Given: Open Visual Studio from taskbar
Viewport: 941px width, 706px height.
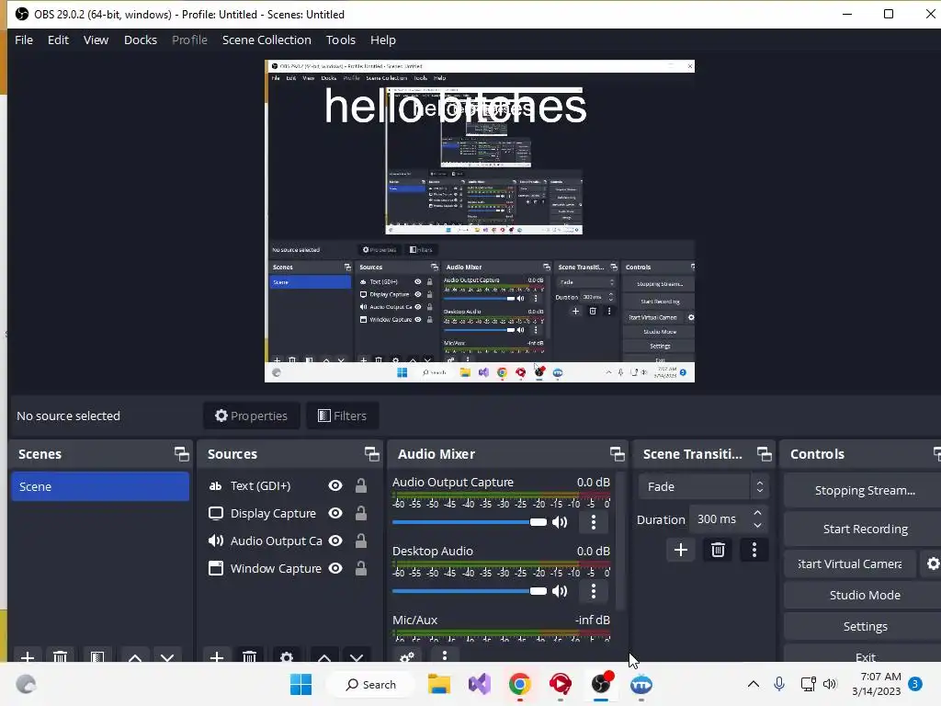Looking at the screenshot, I should [480, 684].
